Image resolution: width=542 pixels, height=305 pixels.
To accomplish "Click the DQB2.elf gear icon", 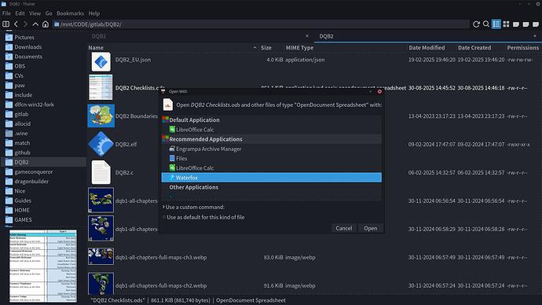I will pyautogui.click(x=101, y=144).
